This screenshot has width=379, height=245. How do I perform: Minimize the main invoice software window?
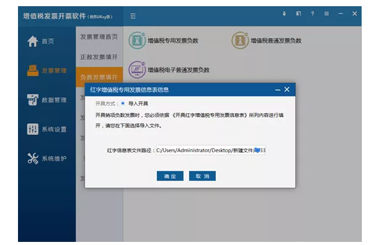(341, 14)
